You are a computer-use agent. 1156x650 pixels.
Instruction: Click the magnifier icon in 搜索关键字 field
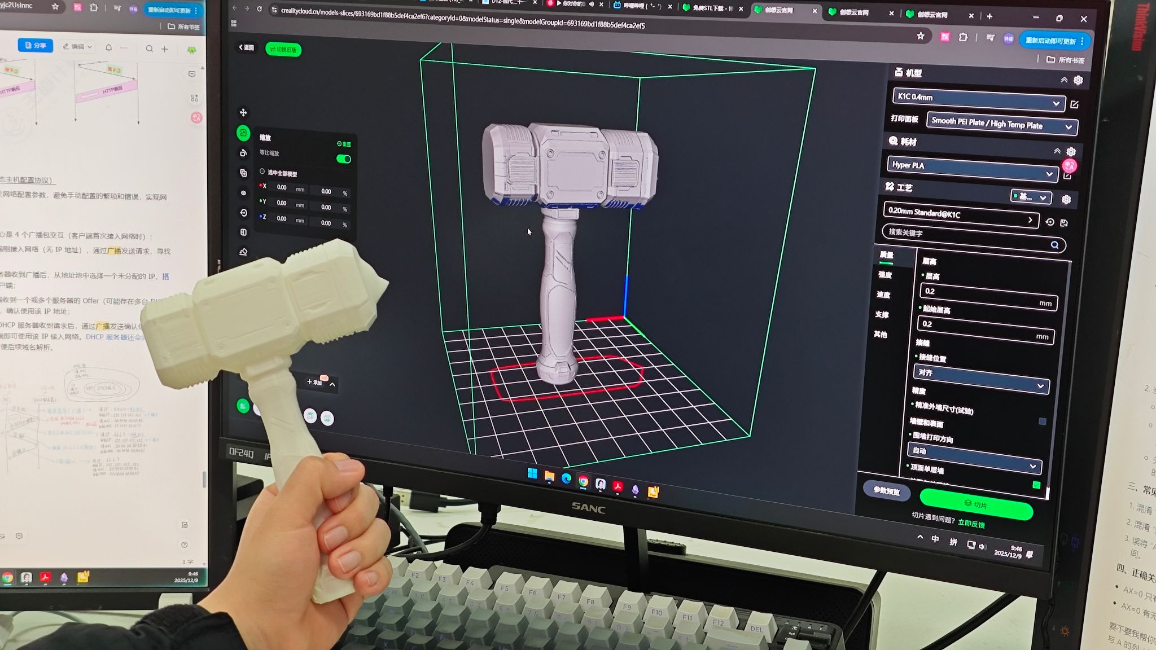pyautogui.click(x=1054, y=245)
